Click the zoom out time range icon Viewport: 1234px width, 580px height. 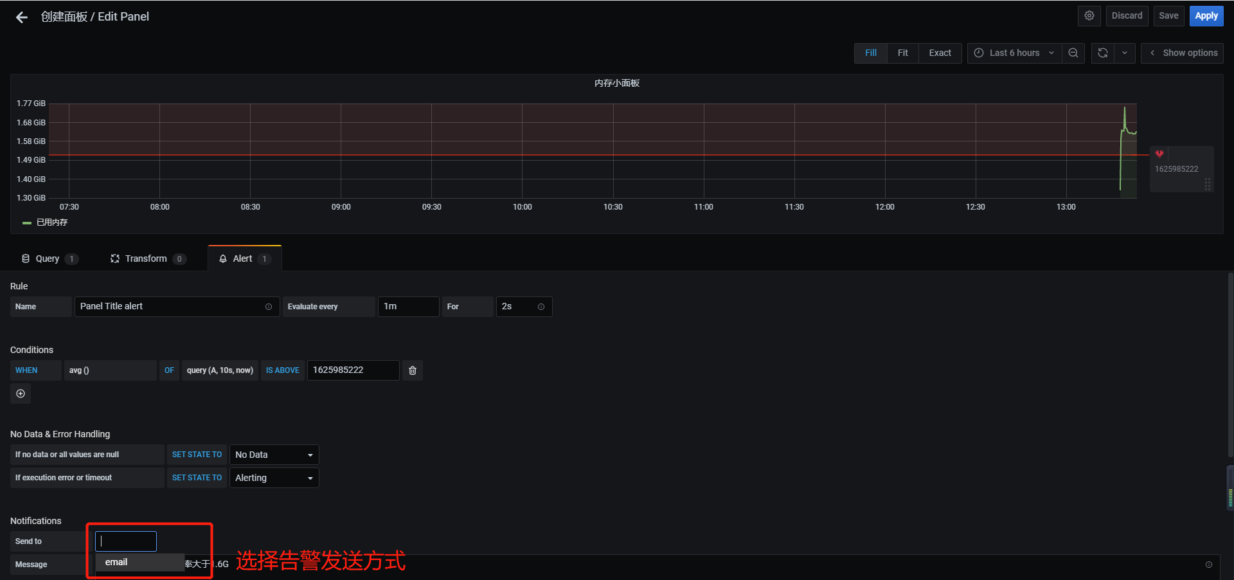tap(1073, 53)
